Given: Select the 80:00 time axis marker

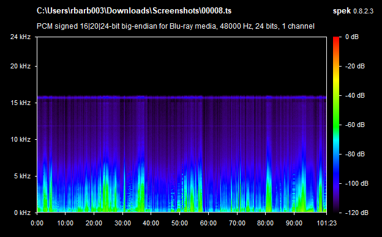Looking at the screenshot, I should (265, 223).
